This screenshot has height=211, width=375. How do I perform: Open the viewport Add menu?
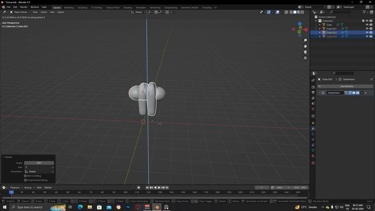pyautogui.click(x=52, y=12)
